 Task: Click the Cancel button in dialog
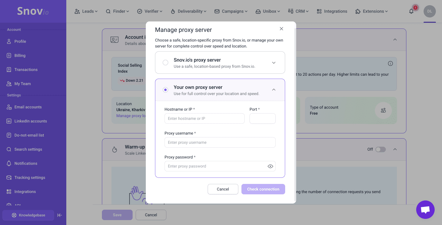pyautogui.click(x=223, y=189)
